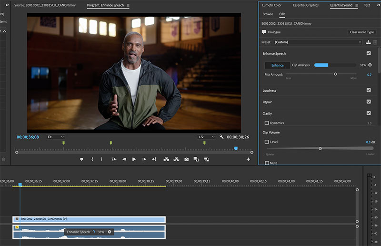Click Clear Audio Type button

[x=362, y=32]
